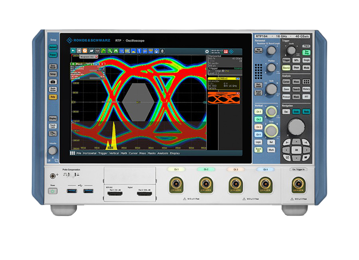This screenshot has width=359, height=260.
Task: Push the navigation down arrow key
Action: tap(296, 158)
